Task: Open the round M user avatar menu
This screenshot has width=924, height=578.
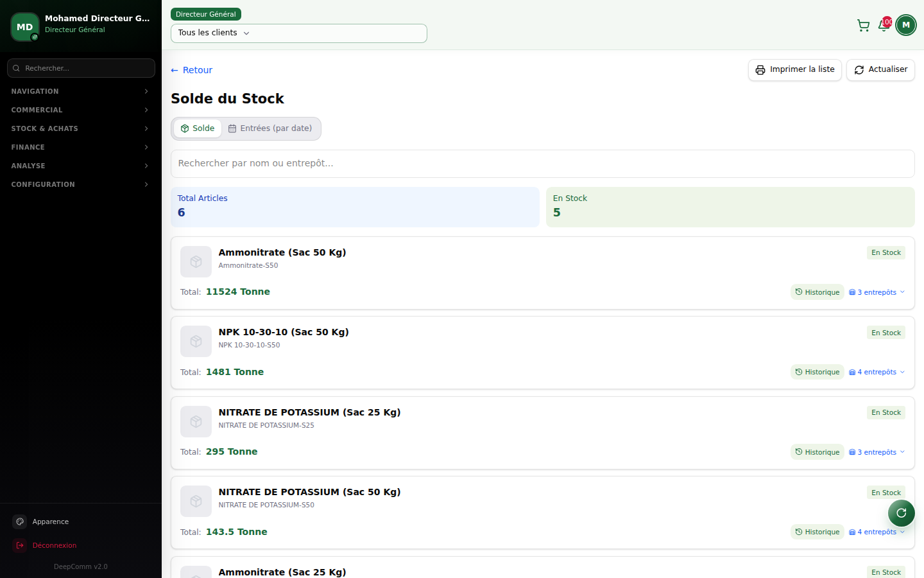Action: pos(906,25)
